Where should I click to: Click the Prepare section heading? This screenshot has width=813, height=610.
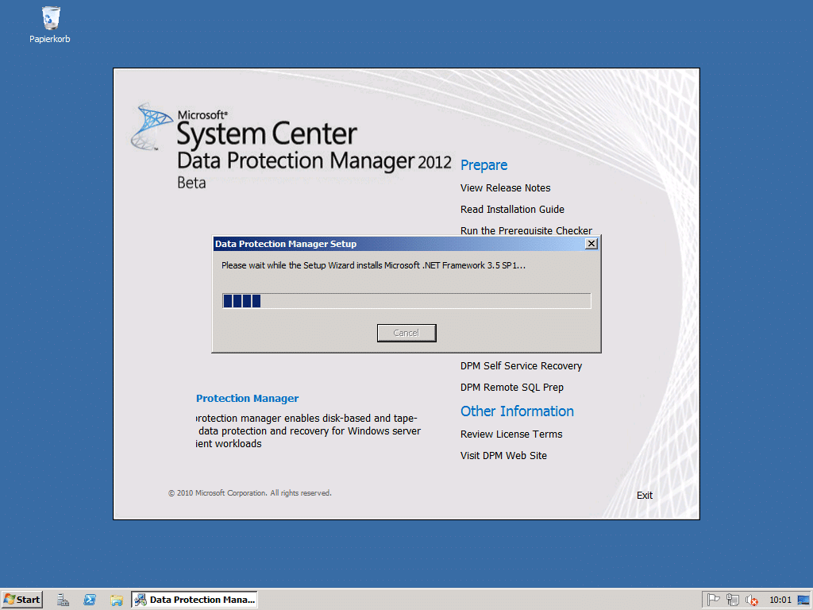[x=484, y=165]
